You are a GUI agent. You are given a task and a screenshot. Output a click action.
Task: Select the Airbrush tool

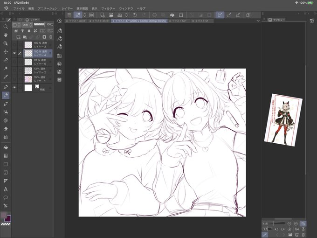(x=6, y=112)
